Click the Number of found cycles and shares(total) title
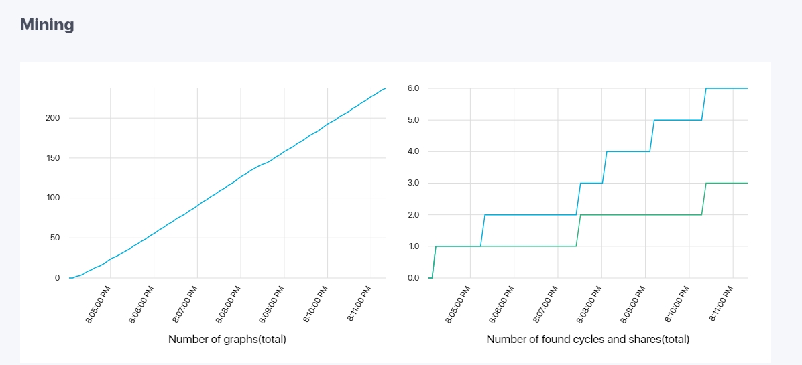Screen dimensions: 802x365 click(588, 339)
